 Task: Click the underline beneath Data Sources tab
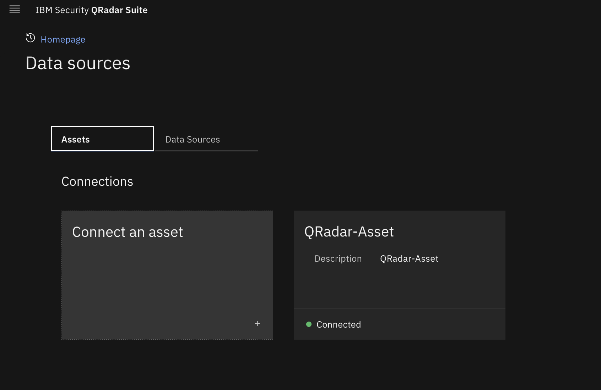click(206, 151)
